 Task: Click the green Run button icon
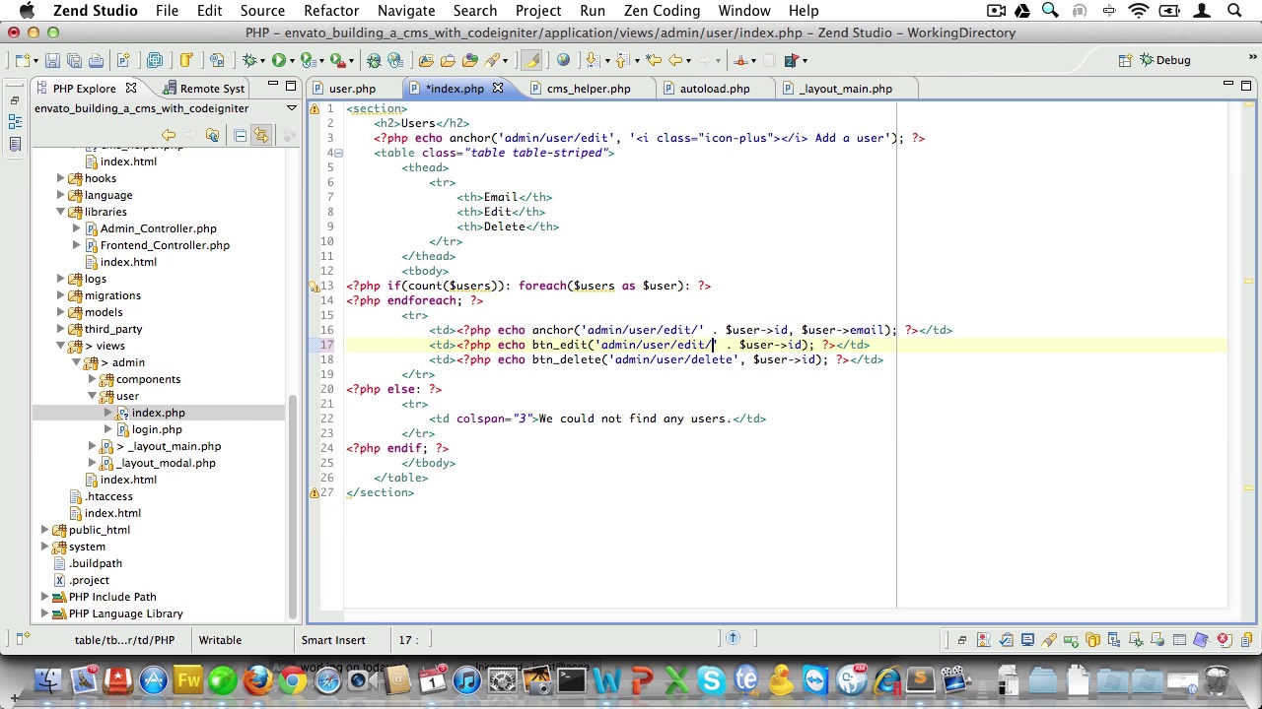point(279,60)
